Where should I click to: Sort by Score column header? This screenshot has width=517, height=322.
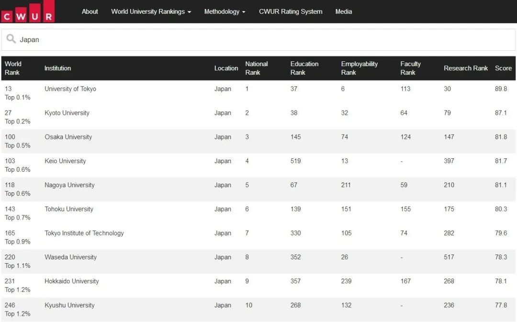point(503,68)
